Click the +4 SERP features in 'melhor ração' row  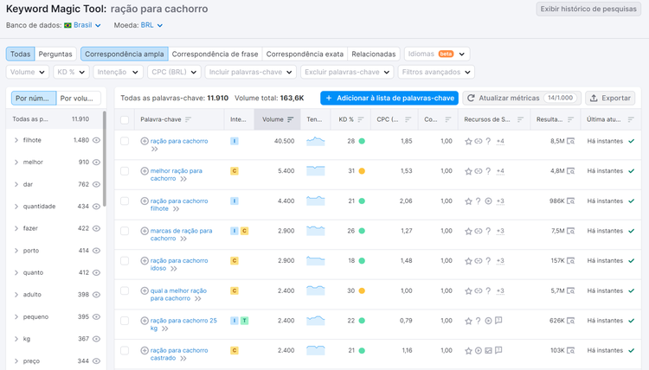tap(500, 171)
